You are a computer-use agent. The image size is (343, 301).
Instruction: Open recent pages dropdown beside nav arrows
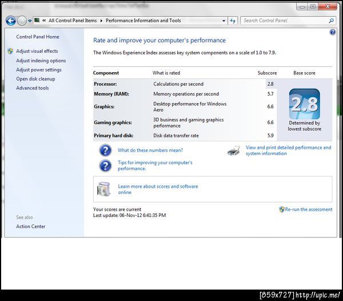click(30, 21)
